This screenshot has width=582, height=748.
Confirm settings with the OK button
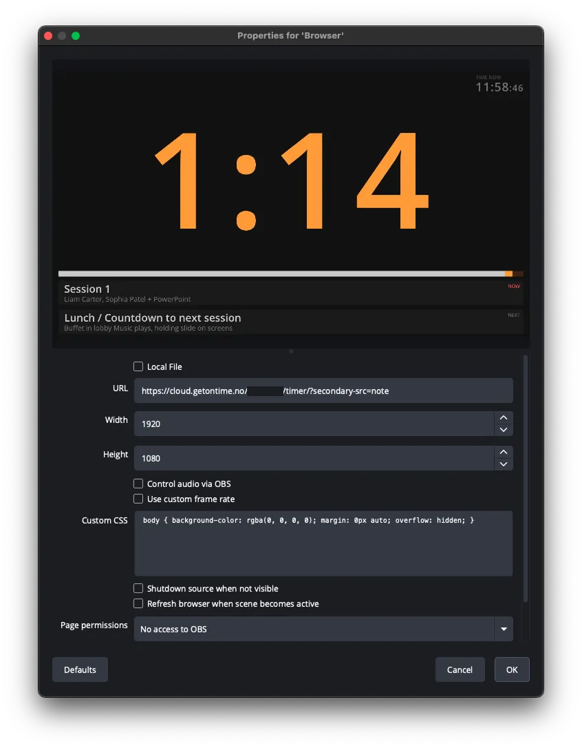512,669
